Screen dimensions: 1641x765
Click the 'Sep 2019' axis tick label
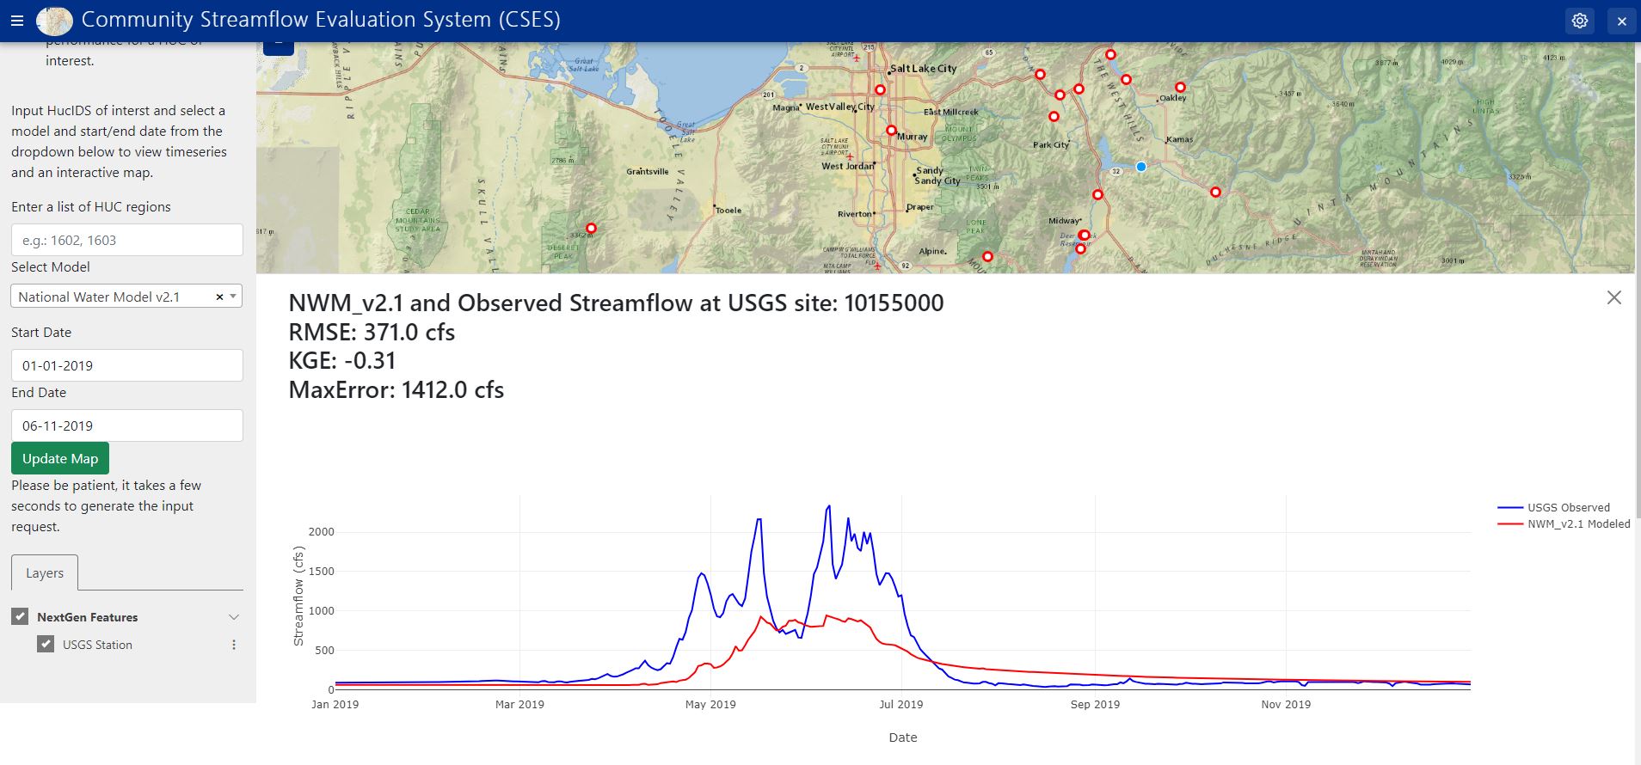(1095, 704)
